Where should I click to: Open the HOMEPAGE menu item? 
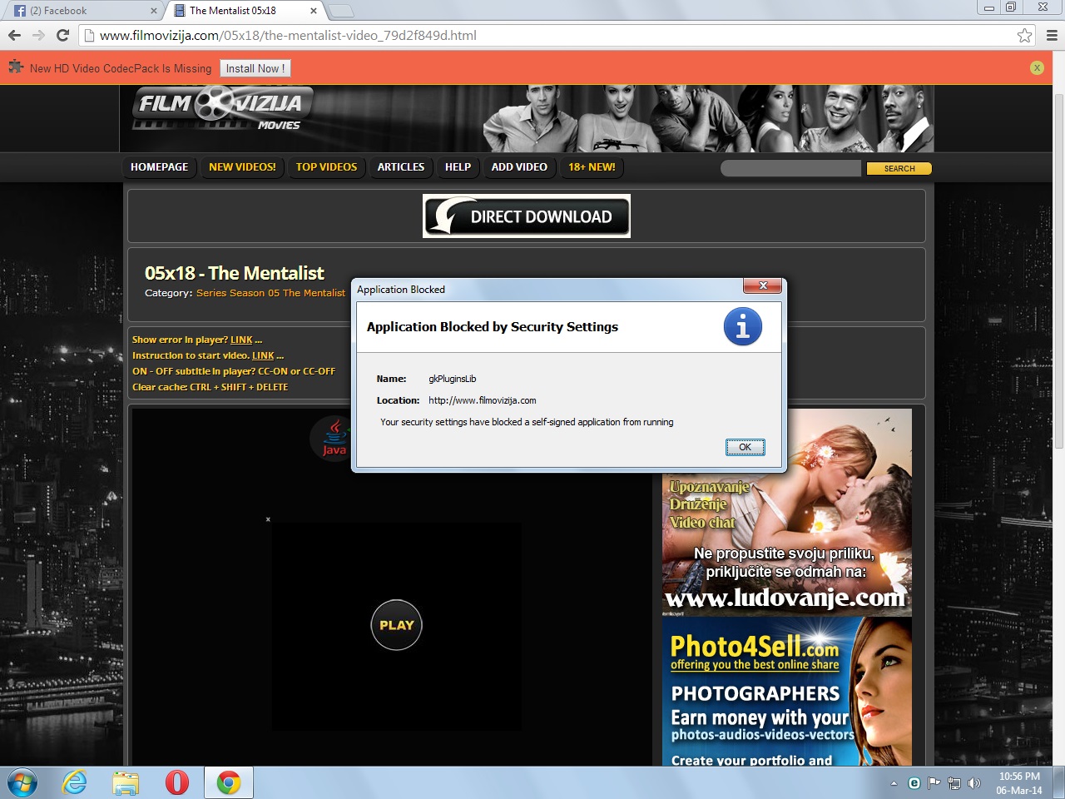160,167
